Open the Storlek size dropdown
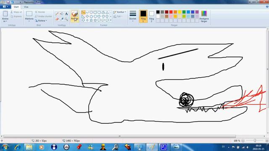The height and width of the screenshot is (151, 269). click(x=133, y=16)
